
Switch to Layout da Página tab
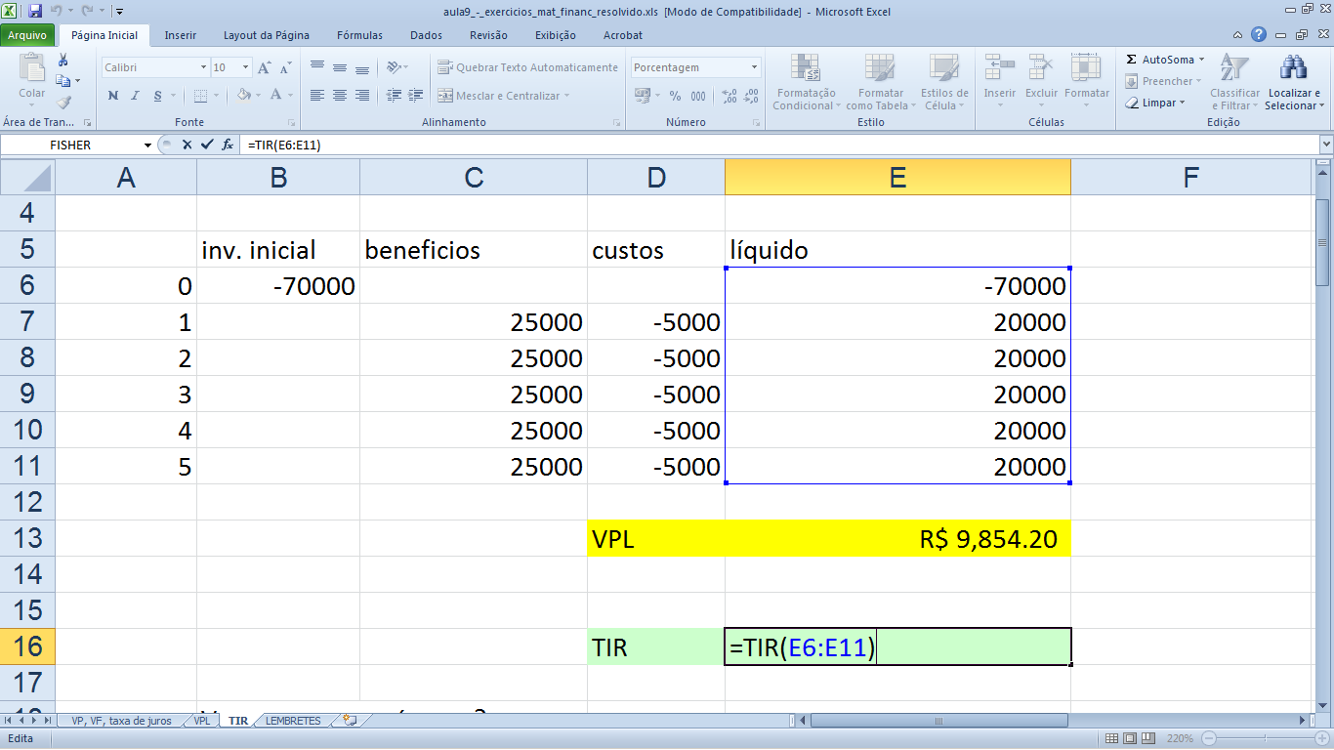pyautogui.click(x=267, y=35)
